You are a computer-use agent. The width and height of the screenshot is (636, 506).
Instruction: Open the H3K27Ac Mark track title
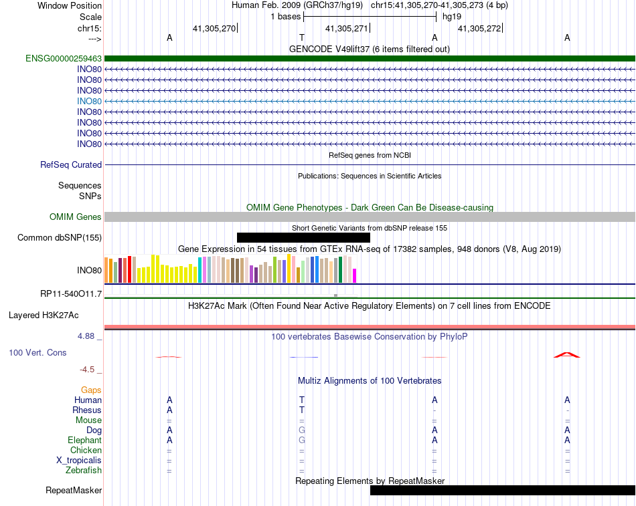coord(370,305)
